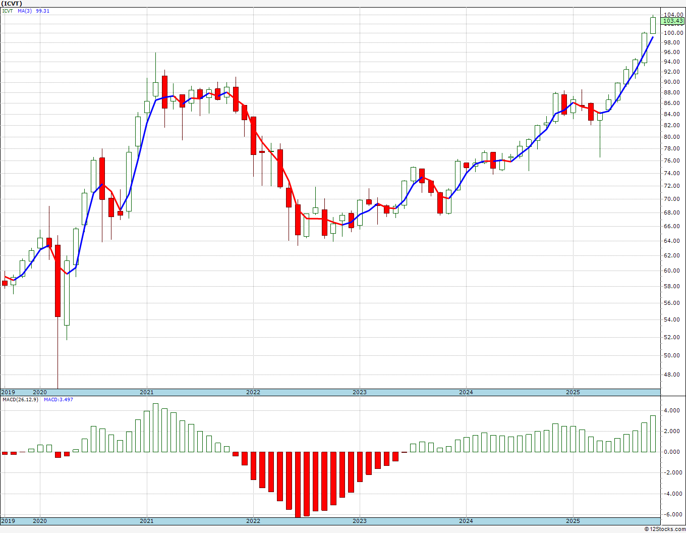Click the last green MACD histogram bar
This screenshot has width=686, height=533.
tap(653, 434)
